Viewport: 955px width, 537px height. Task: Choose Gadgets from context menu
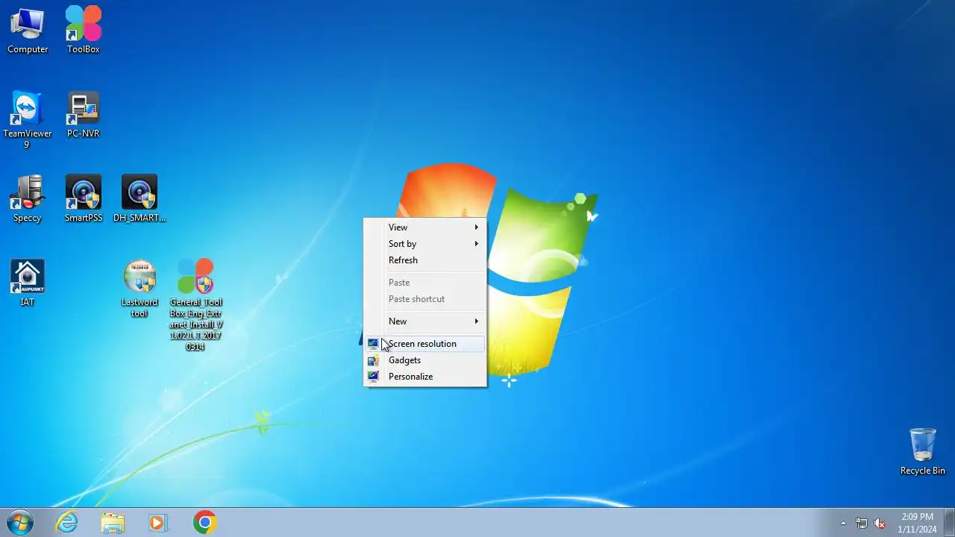[x=425, y=360]
